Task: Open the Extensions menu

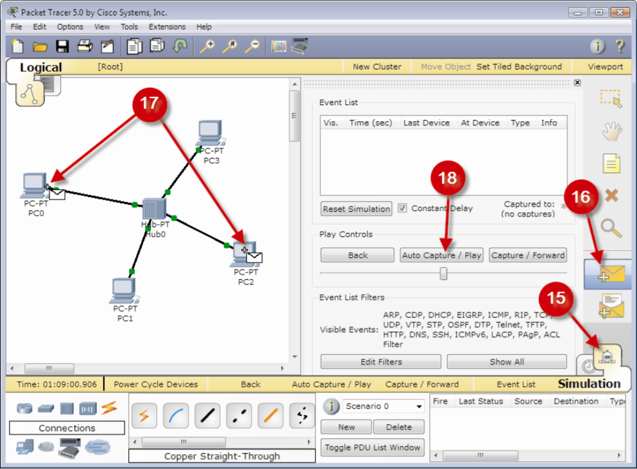Action: [167, 26]
